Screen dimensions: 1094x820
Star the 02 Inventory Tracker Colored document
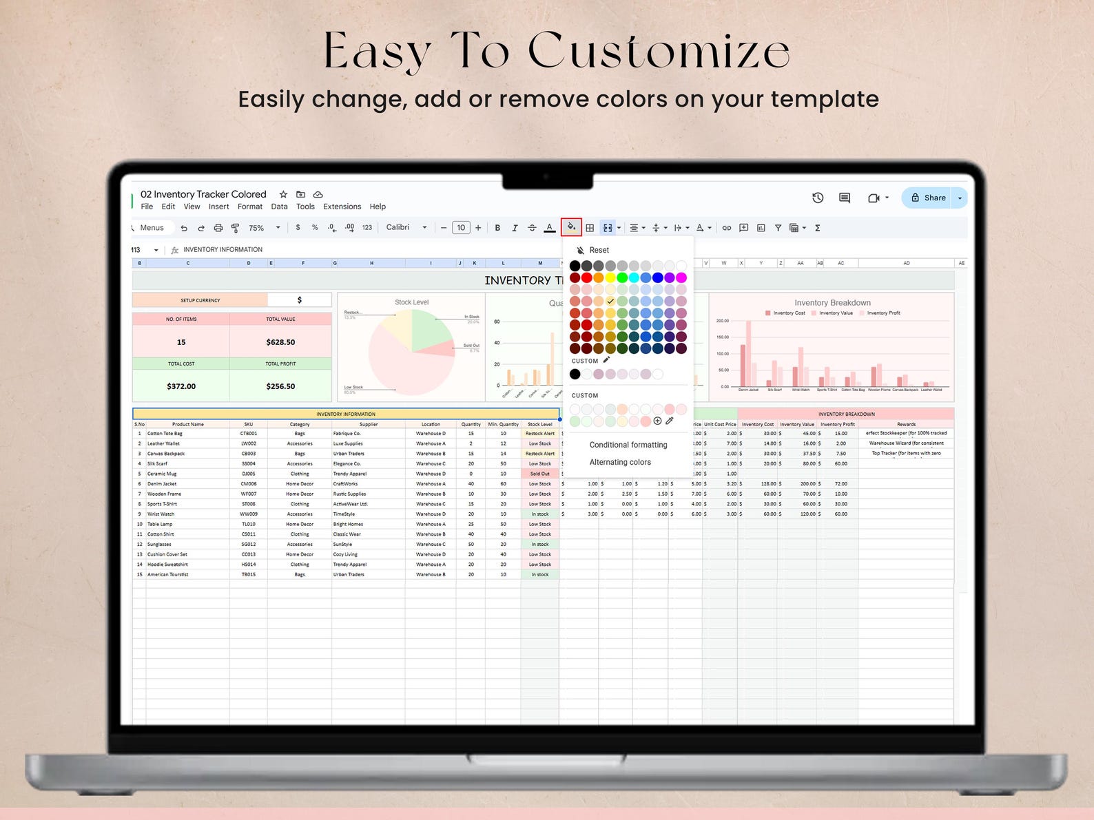[283, 194]
